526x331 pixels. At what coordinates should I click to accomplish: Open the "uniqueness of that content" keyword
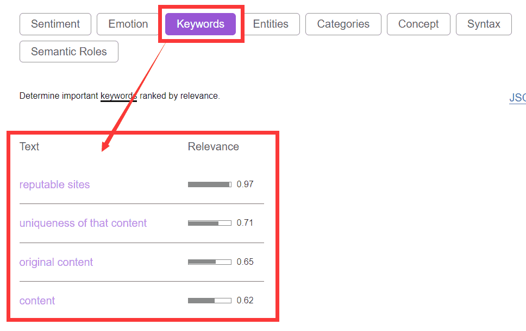click(83, 223)
